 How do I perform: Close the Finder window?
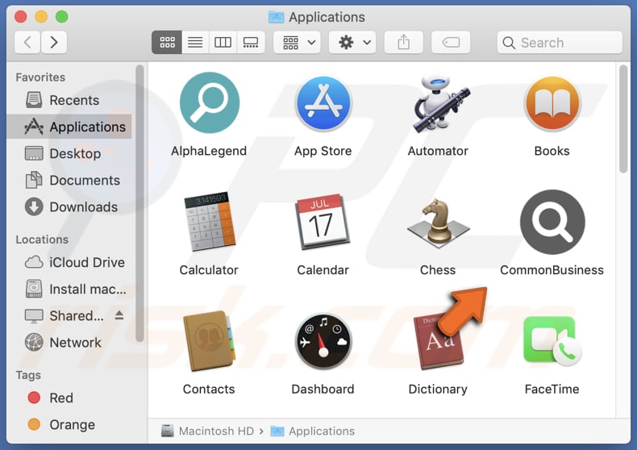[21, 17]
